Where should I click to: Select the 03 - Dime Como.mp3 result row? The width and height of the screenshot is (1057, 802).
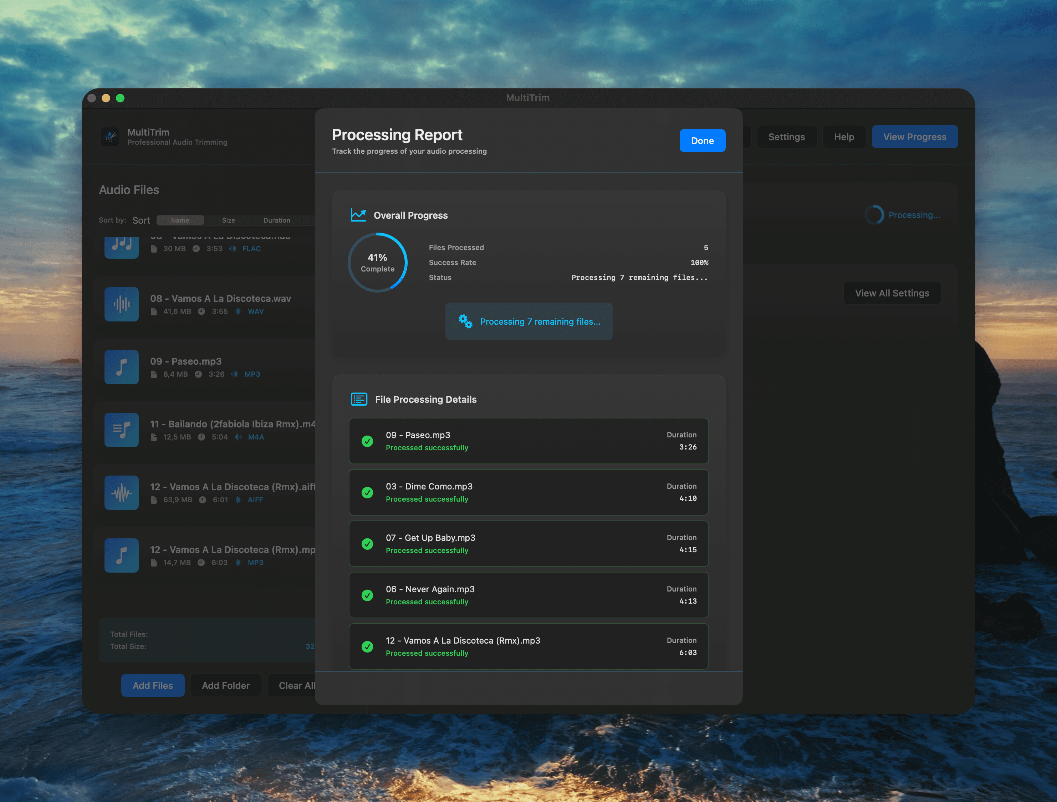(x=528, y=492)
